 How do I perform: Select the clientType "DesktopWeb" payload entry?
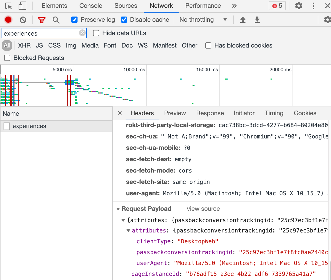tap(178, 241)
